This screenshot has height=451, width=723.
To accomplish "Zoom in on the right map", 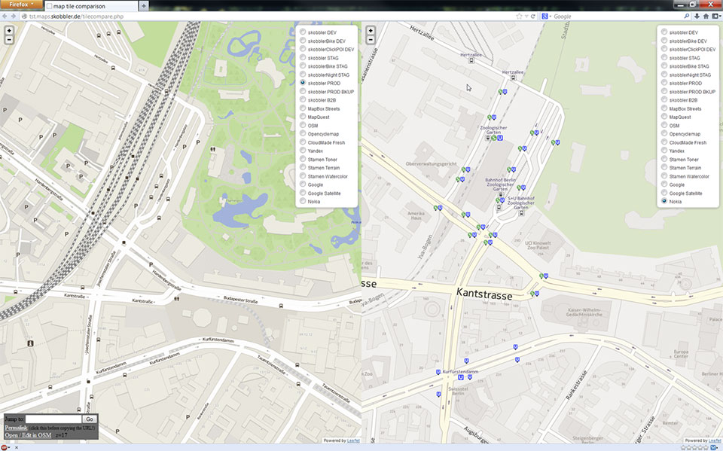I will tap(371, 31).
